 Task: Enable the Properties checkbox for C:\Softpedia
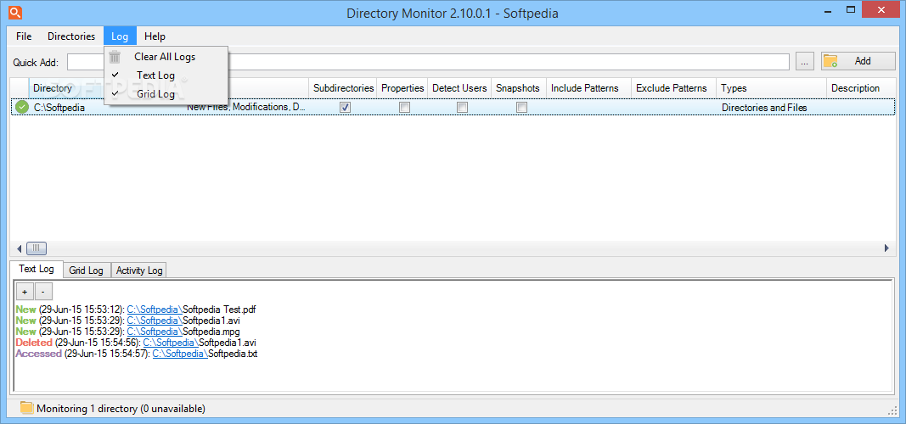click(404, 108)
